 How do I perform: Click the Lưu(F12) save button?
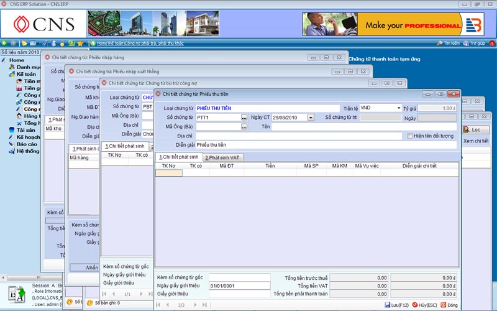pyautogui.click(x=396, y=305)
